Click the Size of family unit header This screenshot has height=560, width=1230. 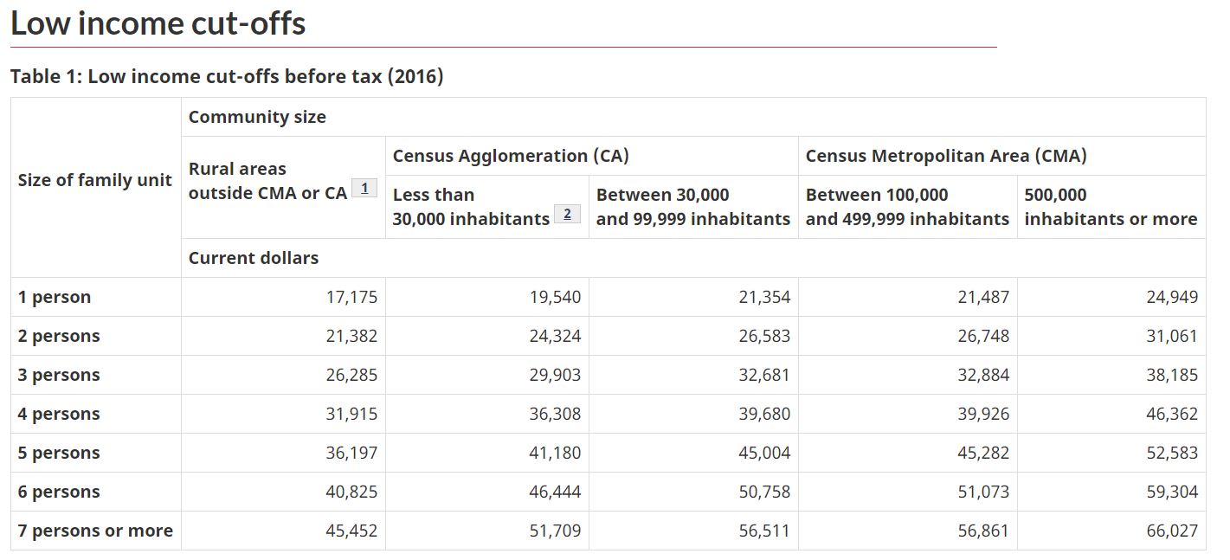(x=96, y=180)
